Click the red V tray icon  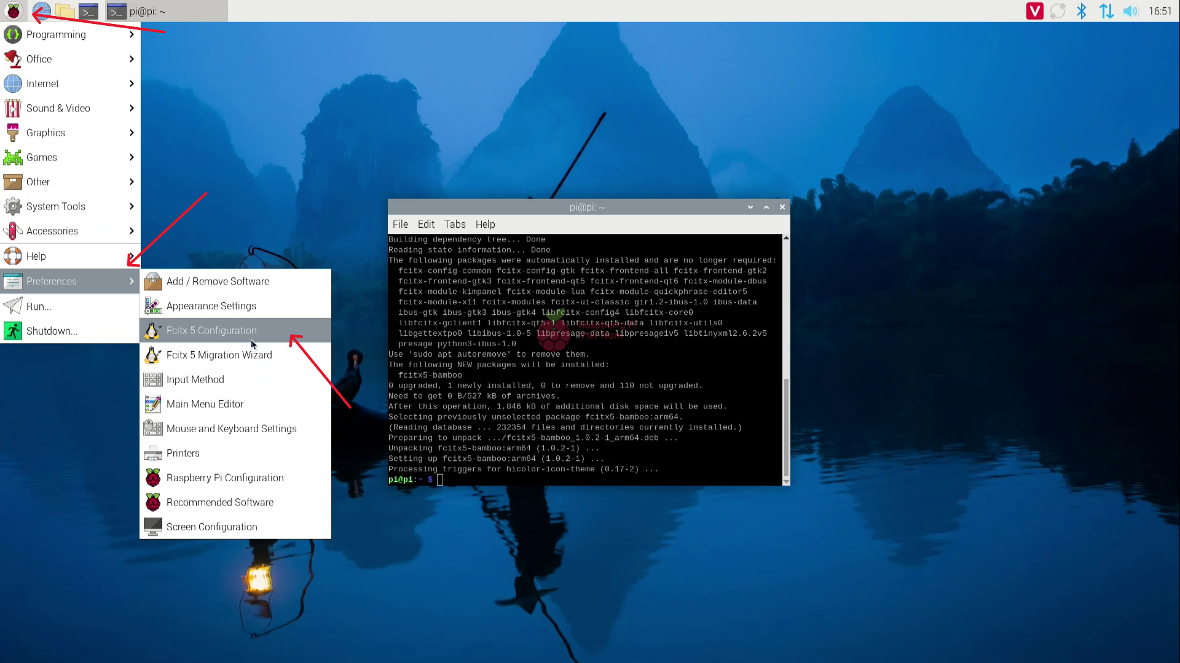(1035, 11)
